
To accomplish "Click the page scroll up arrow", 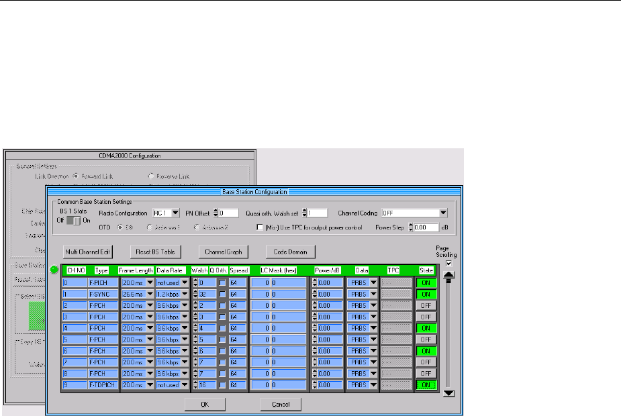I will pyautogui.click(x=448, y=274).
